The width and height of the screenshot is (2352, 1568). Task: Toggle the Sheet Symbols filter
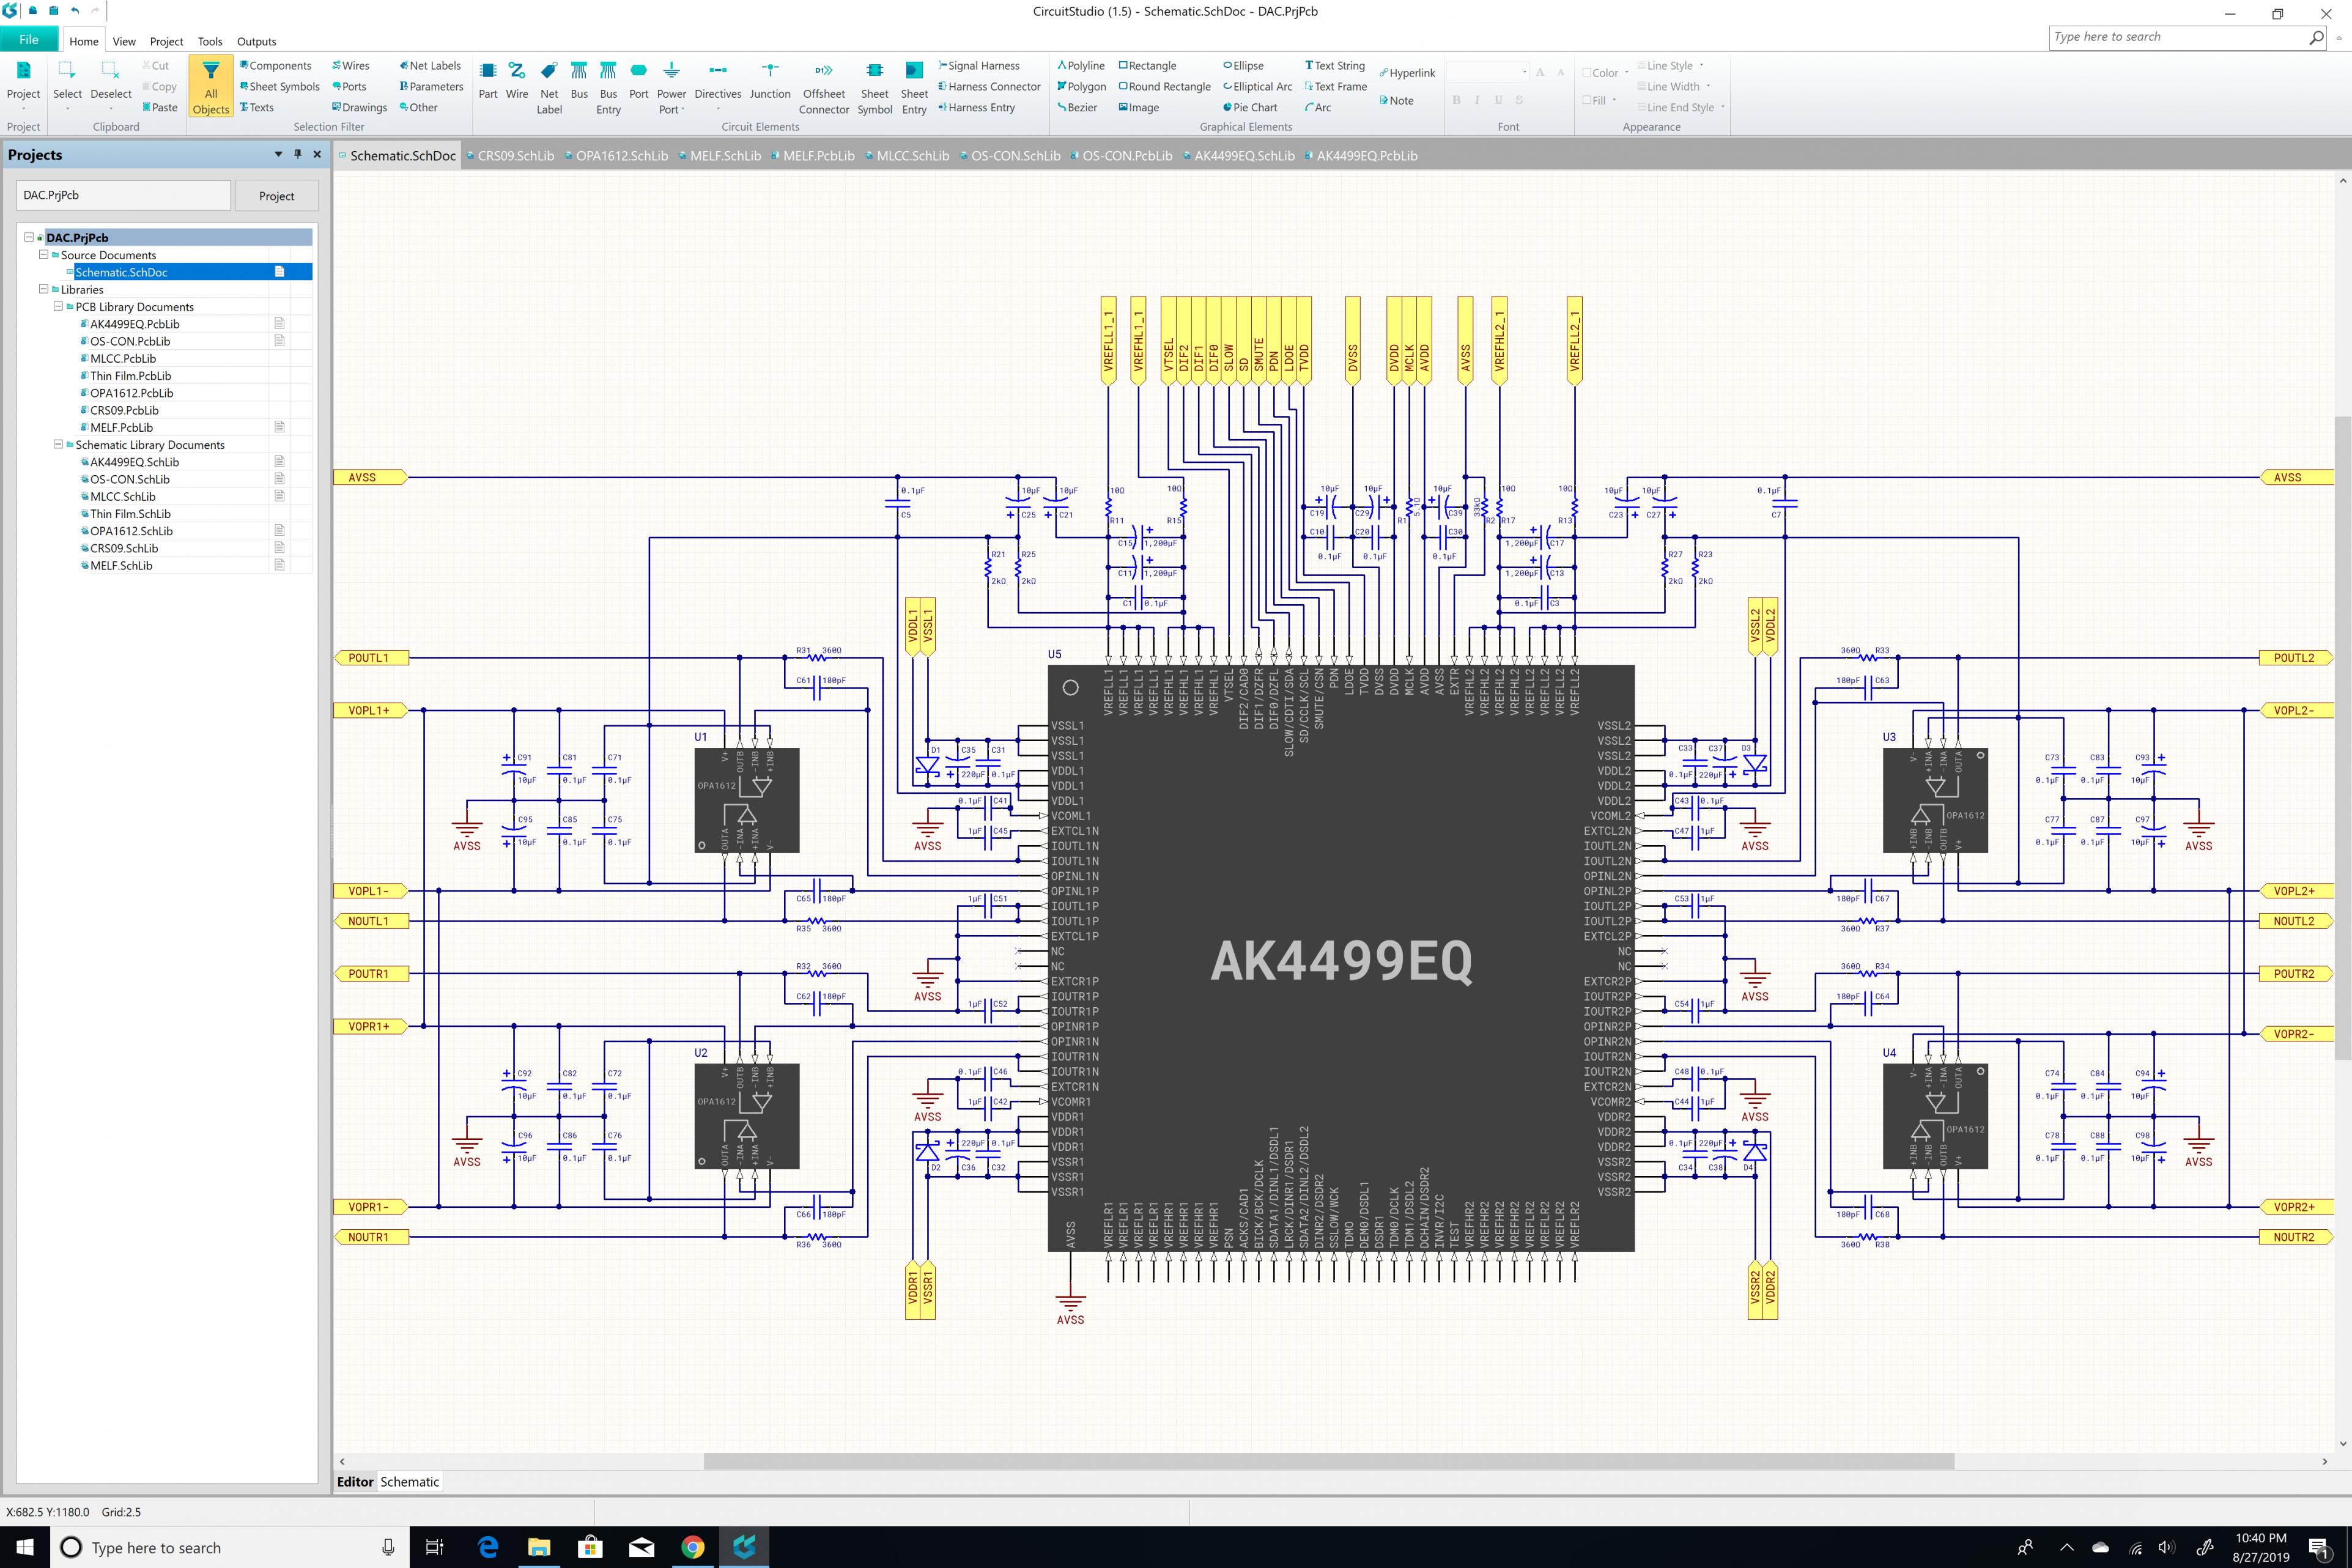pos(280,86)
